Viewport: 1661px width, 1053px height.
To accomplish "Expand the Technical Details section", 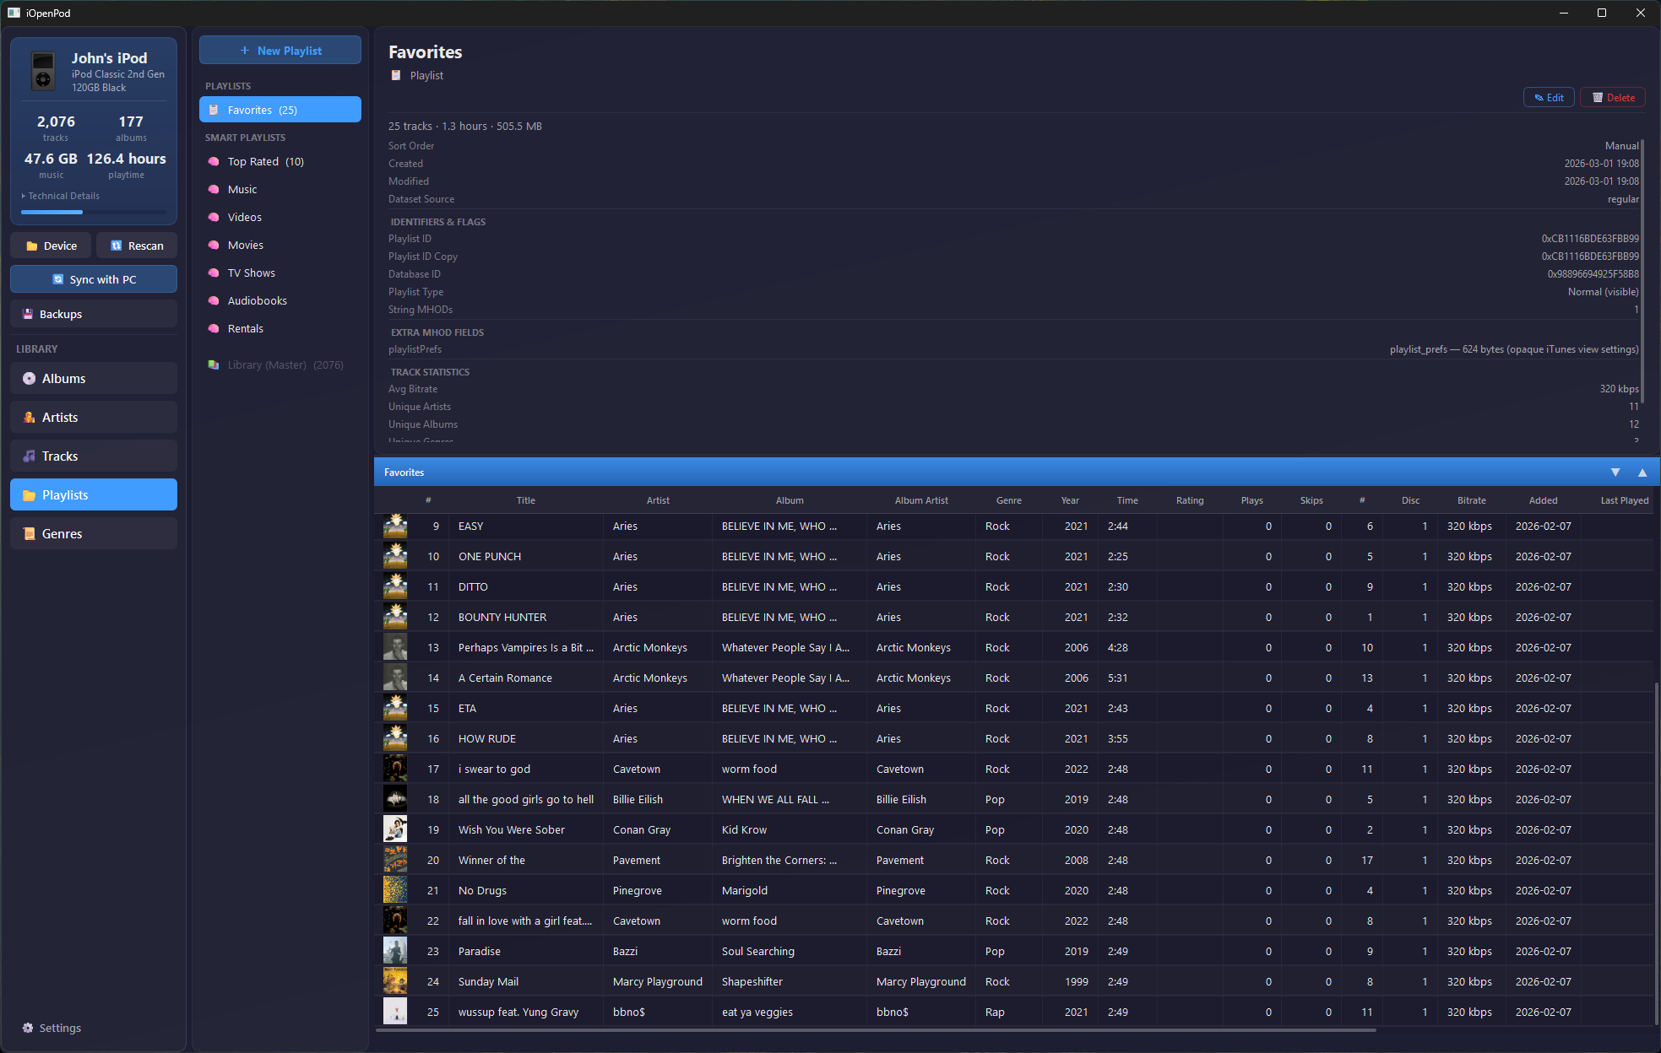I will [x=62, y=195].
